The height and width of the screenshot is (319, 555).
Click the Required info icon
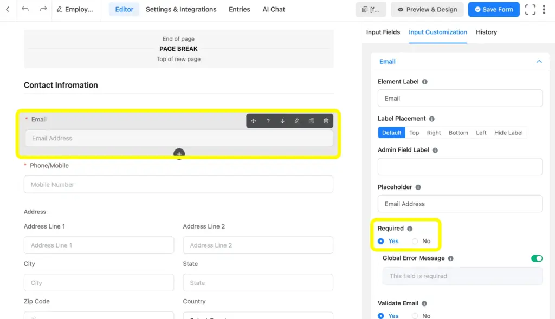coord(410,229)
